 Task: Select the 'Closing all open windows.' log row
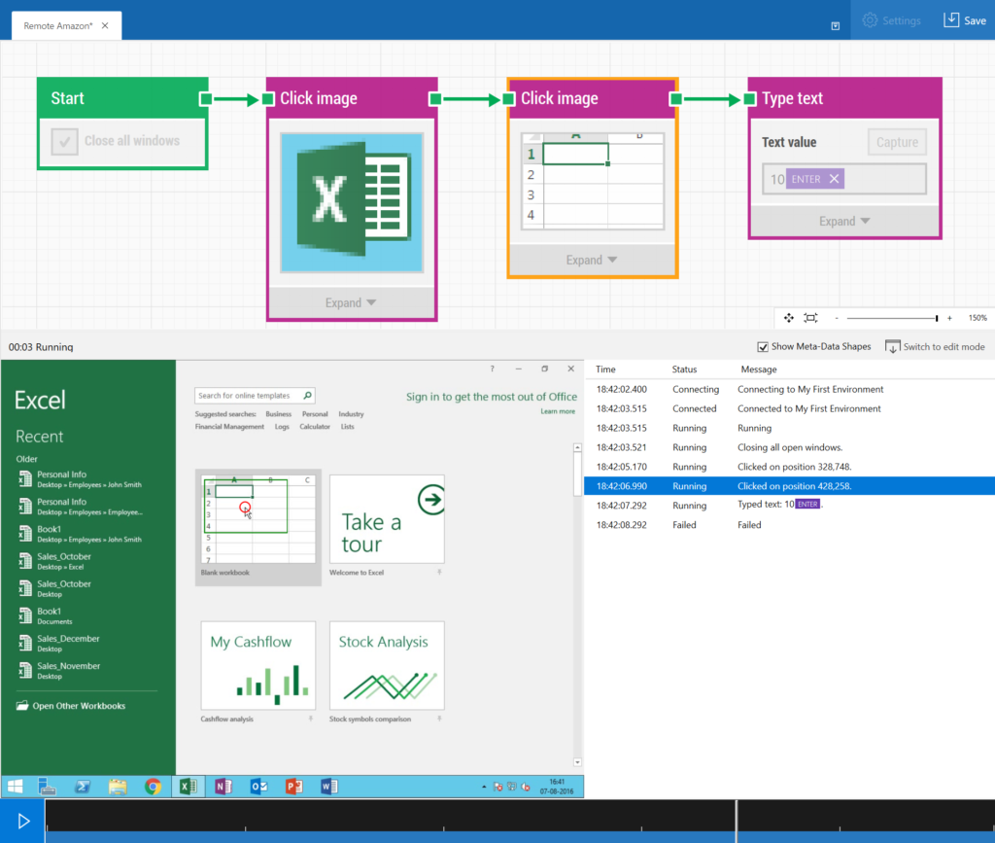[x=789, y=447]
